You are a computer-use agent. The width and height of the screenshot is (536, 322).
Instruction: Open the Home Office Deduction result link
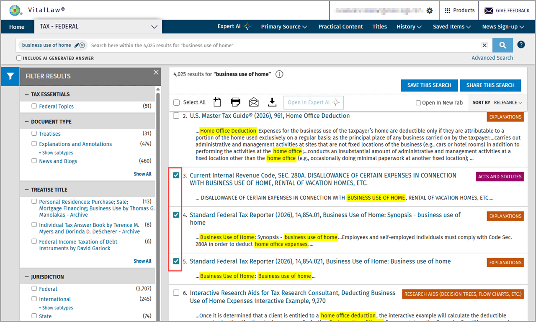[x=270, y=116]
